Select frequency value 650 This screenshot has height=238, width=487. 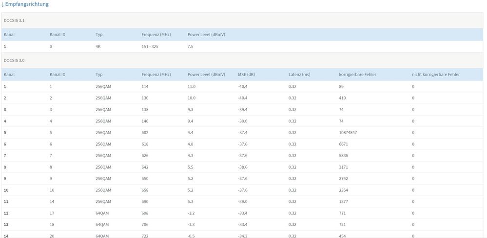click(x=145, y=178)
